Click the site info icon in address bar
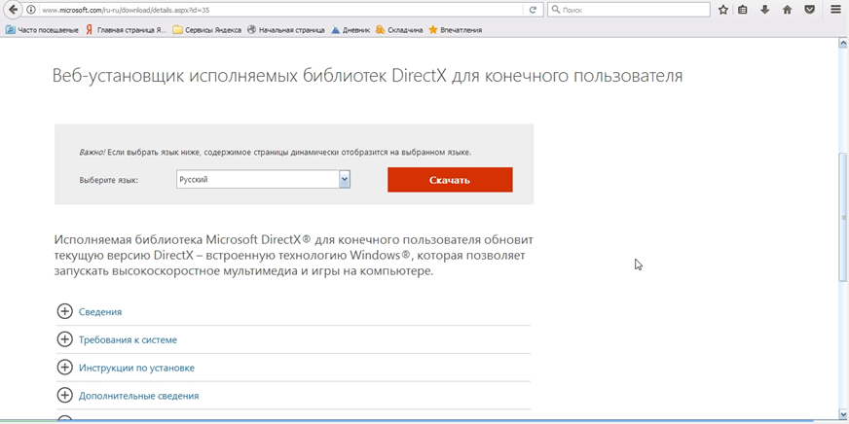The image size is (849, 424). [32, 10]
